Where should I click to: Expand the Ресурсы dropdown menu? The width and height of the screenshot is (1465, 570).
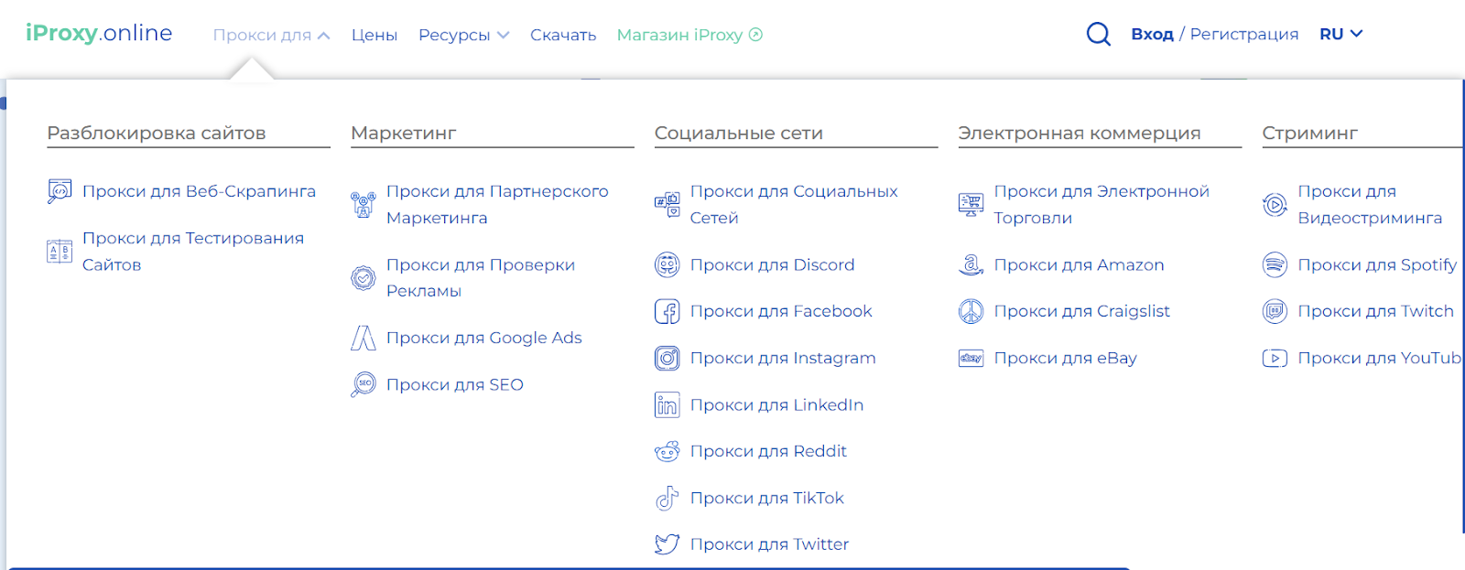coord(463,36)
